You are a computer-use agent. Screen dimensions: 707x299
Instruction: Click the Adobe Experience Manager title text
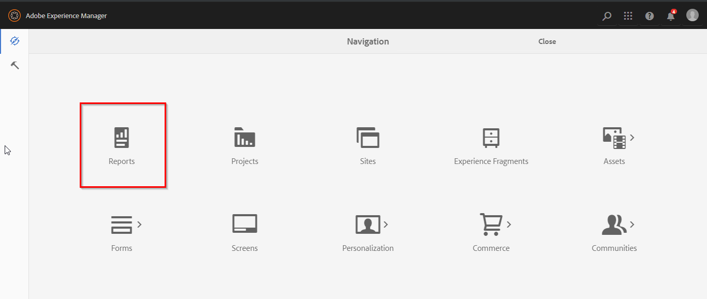pyautogui.click(x=66, y=16)
